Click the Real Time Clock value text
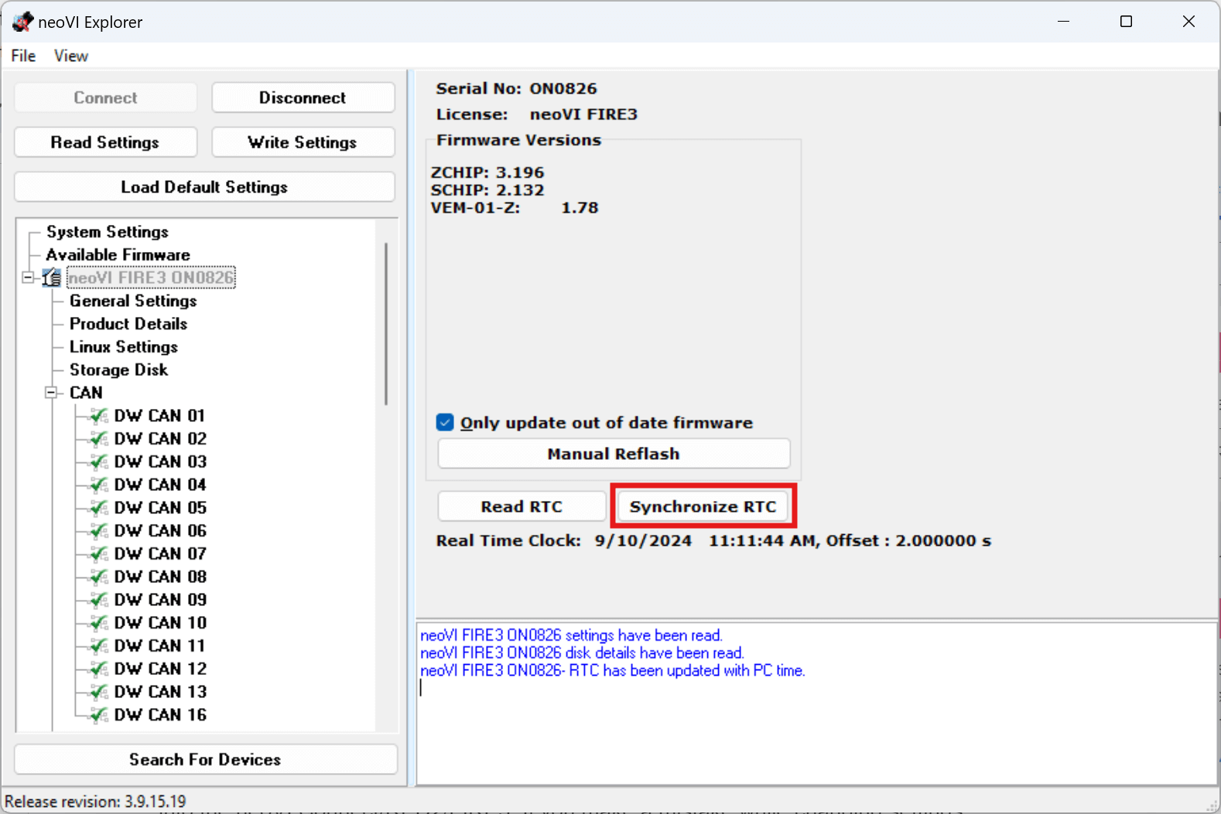This screenshot has height=814, width=1221. click(x=792, y=540)
